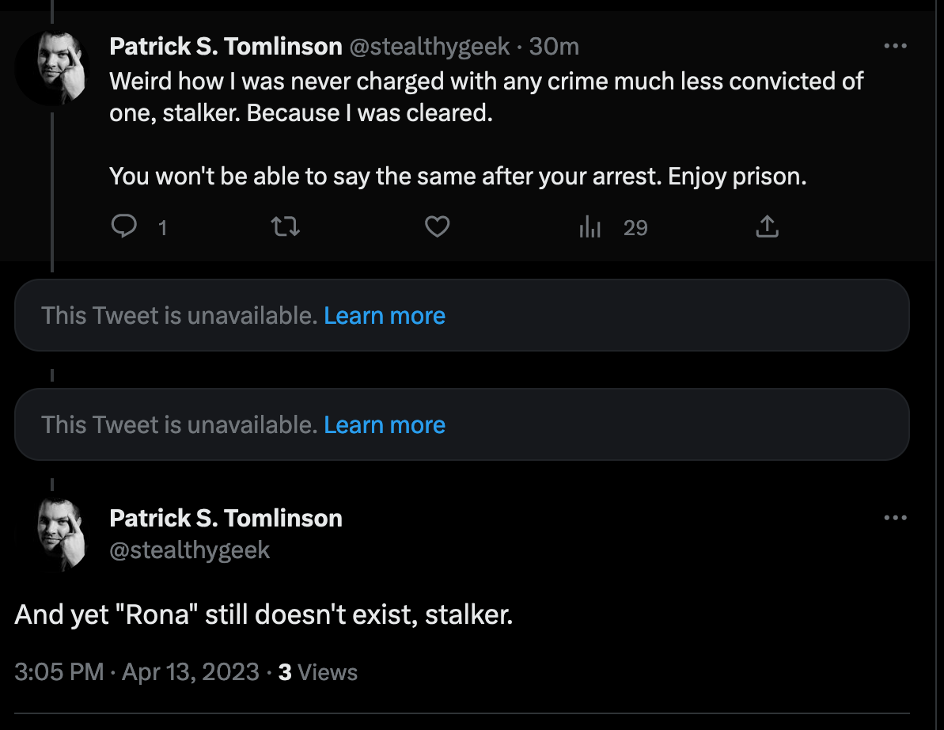Click the profile avatar on the first tweet
944x730 pixels.
pos(53,69)
